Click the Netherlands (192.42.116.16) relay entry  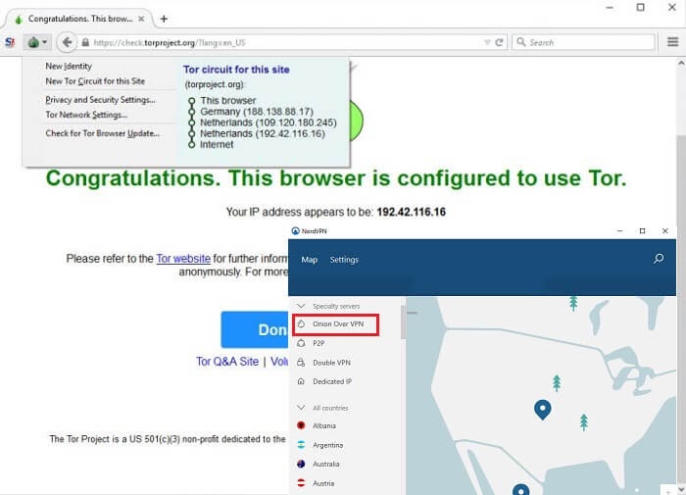coord(263,133)
